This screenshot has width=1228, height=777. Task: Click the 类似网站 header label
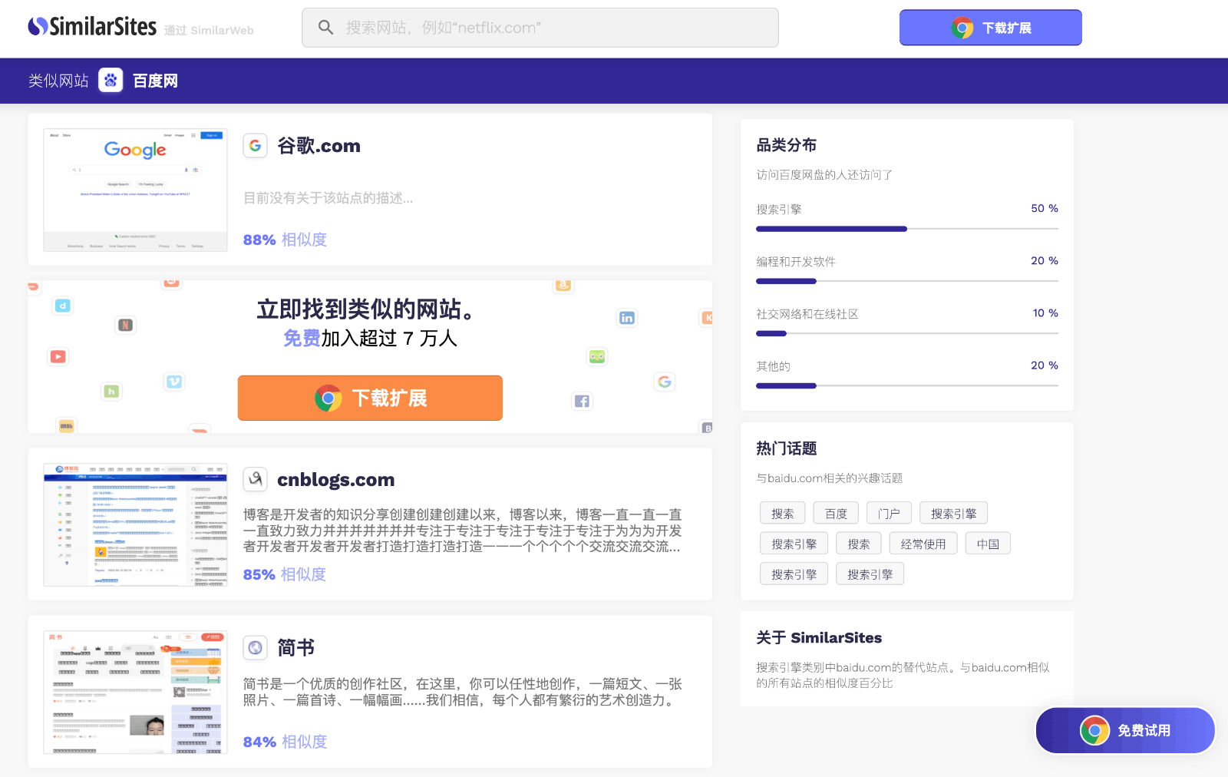point(58,81)
